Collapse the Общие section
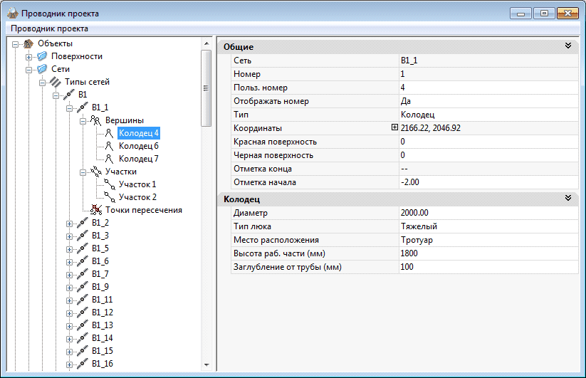 coord(568,46)
